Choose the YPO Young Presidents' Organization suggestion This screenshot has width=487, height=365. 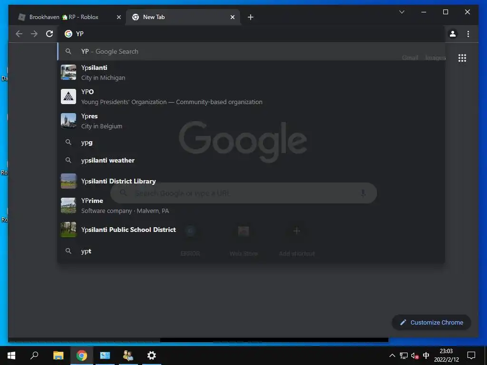pyautogui.click(x=251, y=97)
